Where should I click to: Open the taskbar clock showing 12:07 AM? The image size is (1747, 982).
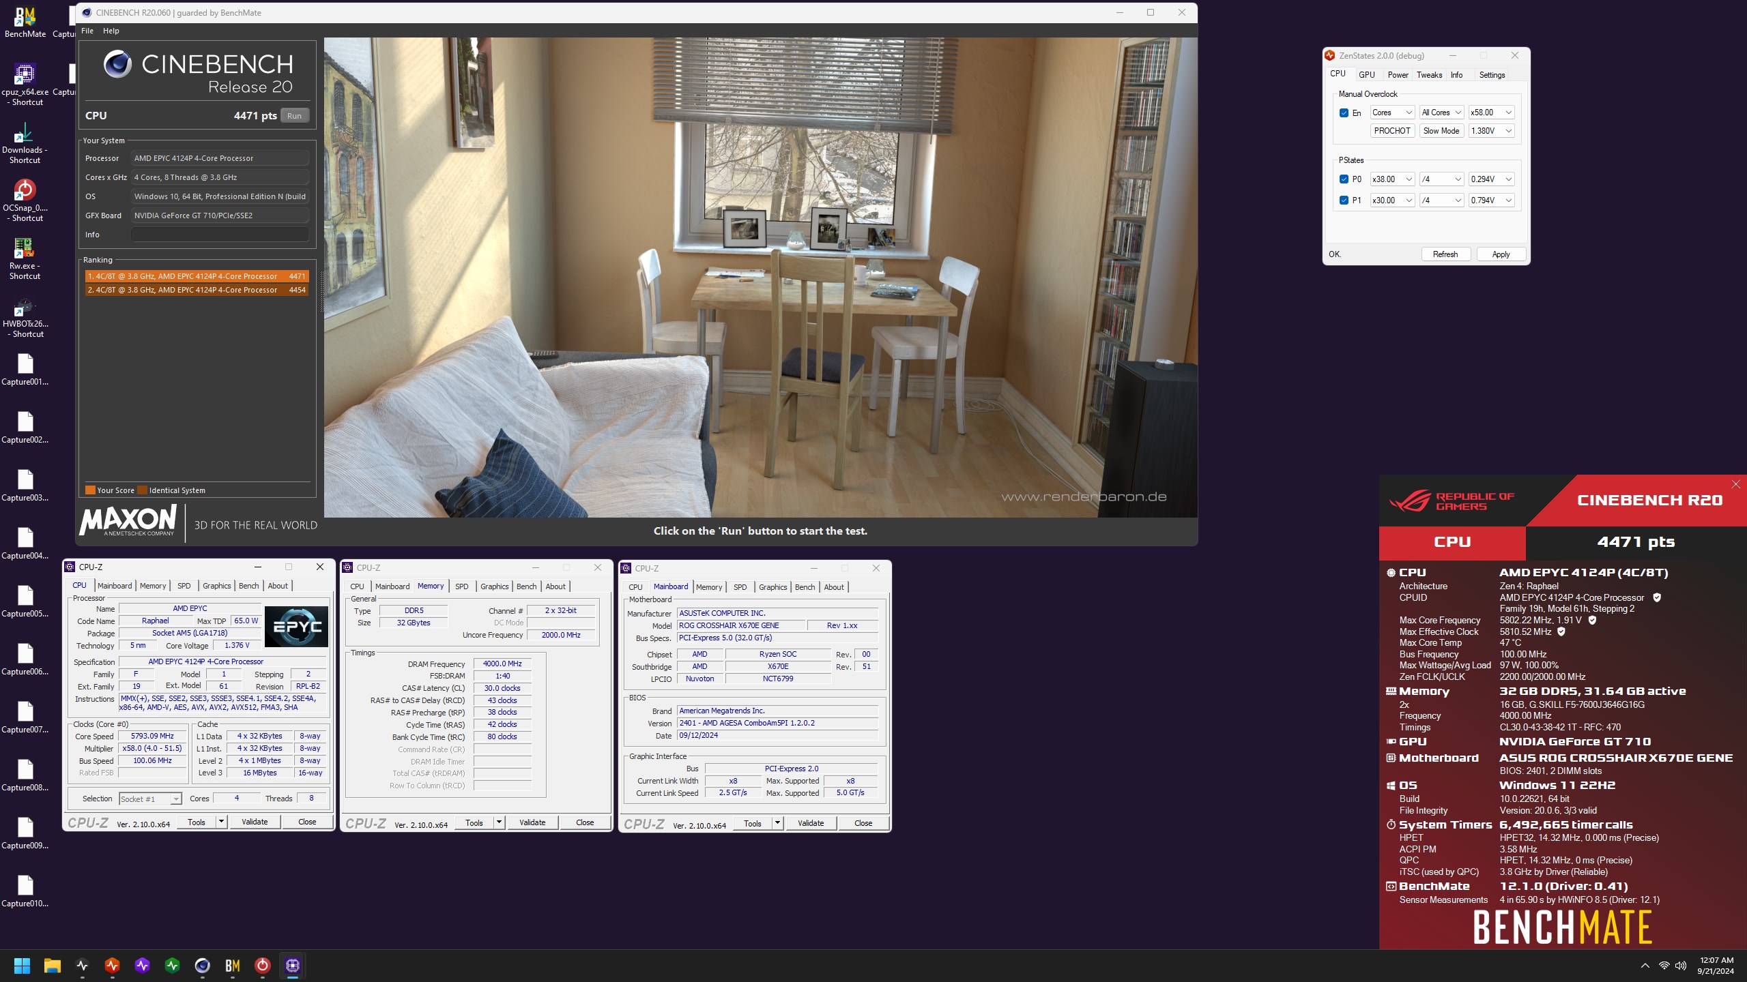pos(1716,966)
